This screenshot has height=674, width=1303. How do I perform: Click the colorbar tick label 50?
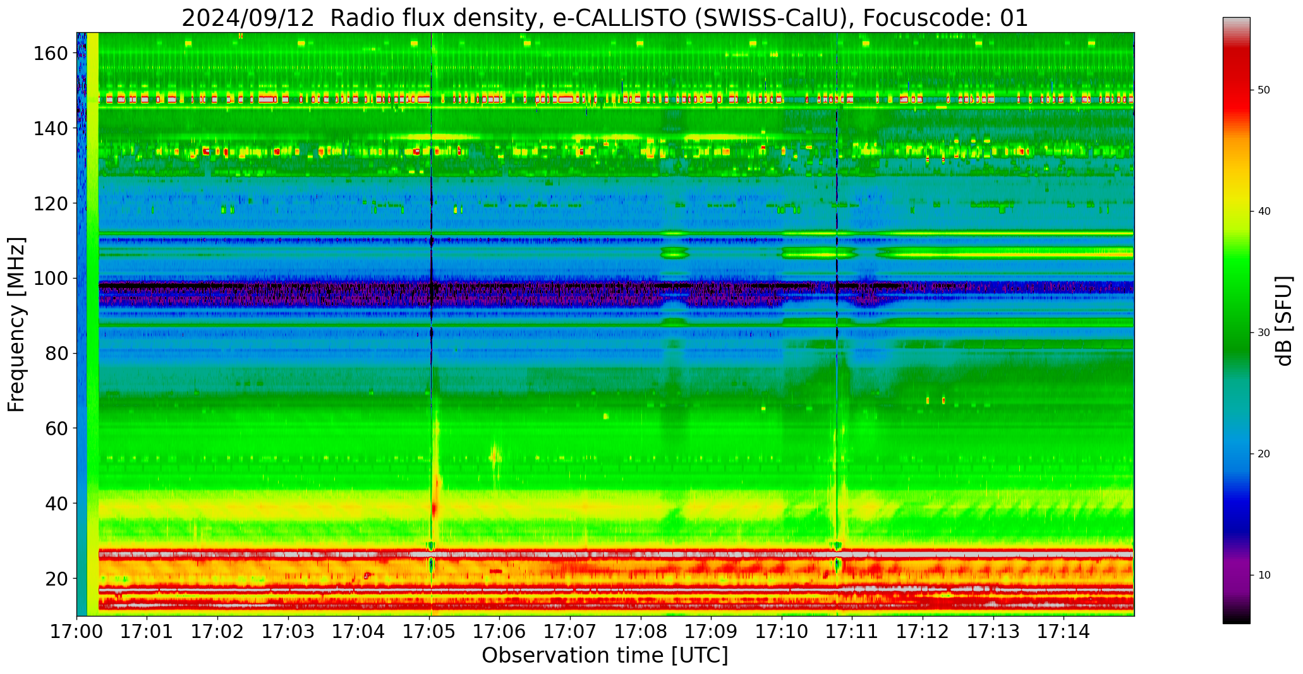(x=1264, y=90)
